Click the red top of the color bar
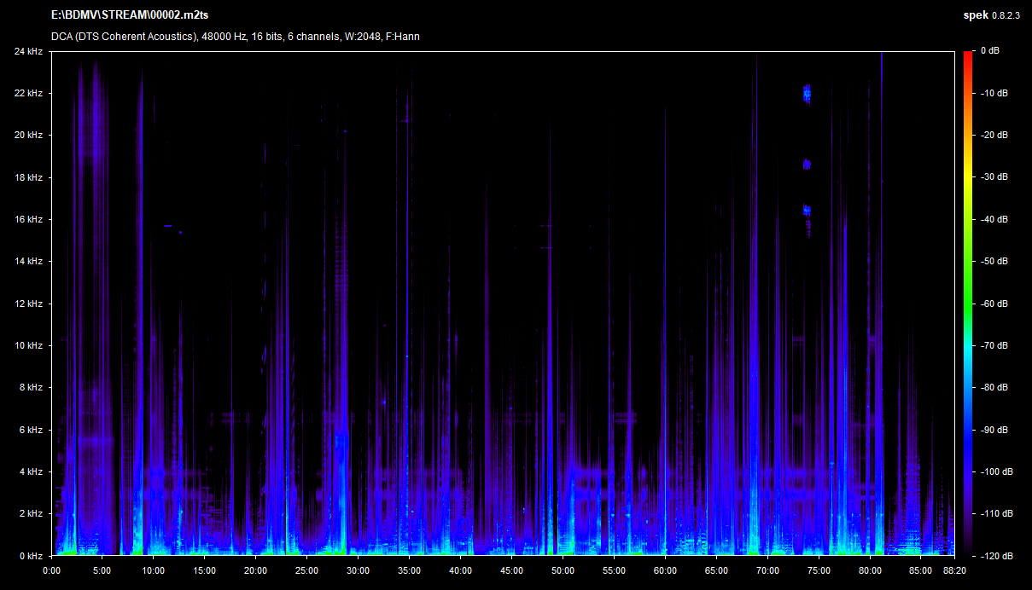 (x=968, y=56)
